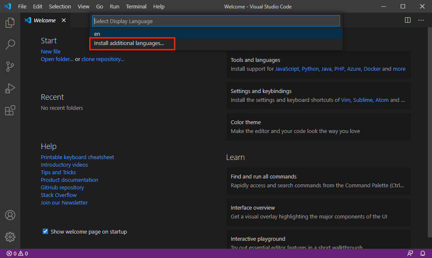Image resolution: width=432 pixels, height=258 pixels.
Task: Close the Welcome tab
Action: coord(64,20)
